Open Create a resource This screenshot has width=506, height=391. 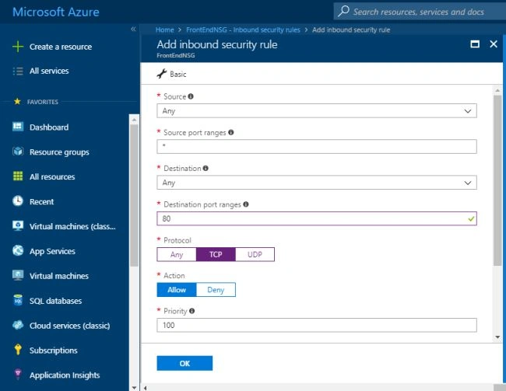click(x=61, y=47)
